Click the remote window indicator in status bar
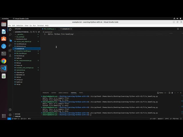The image size is (183, 137). (9, 119)
